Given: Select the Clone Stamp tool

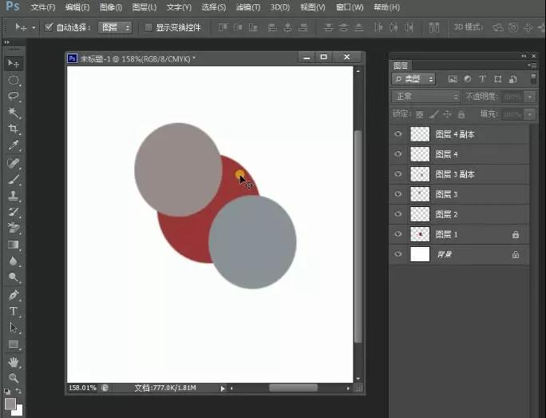Looking at the screenshot, I should (x=14, y=195).
